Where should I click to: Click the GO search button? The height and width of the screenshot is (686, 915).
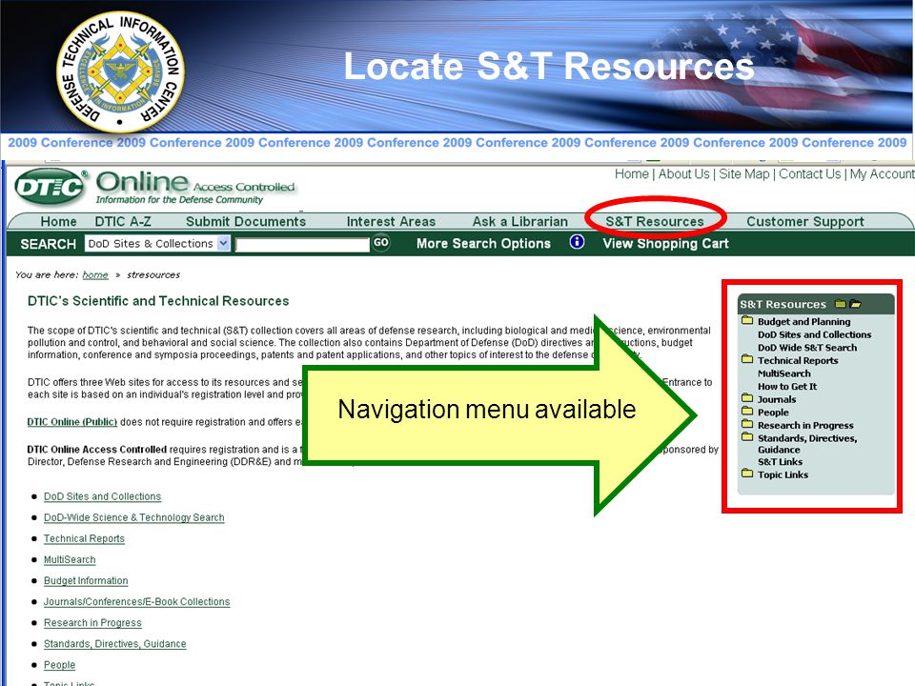click(x=381, y=243)
